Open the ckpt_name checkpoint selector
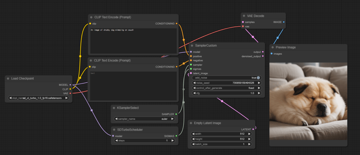The height and width of the screenshot is (155, 360). tap(39, 98)
